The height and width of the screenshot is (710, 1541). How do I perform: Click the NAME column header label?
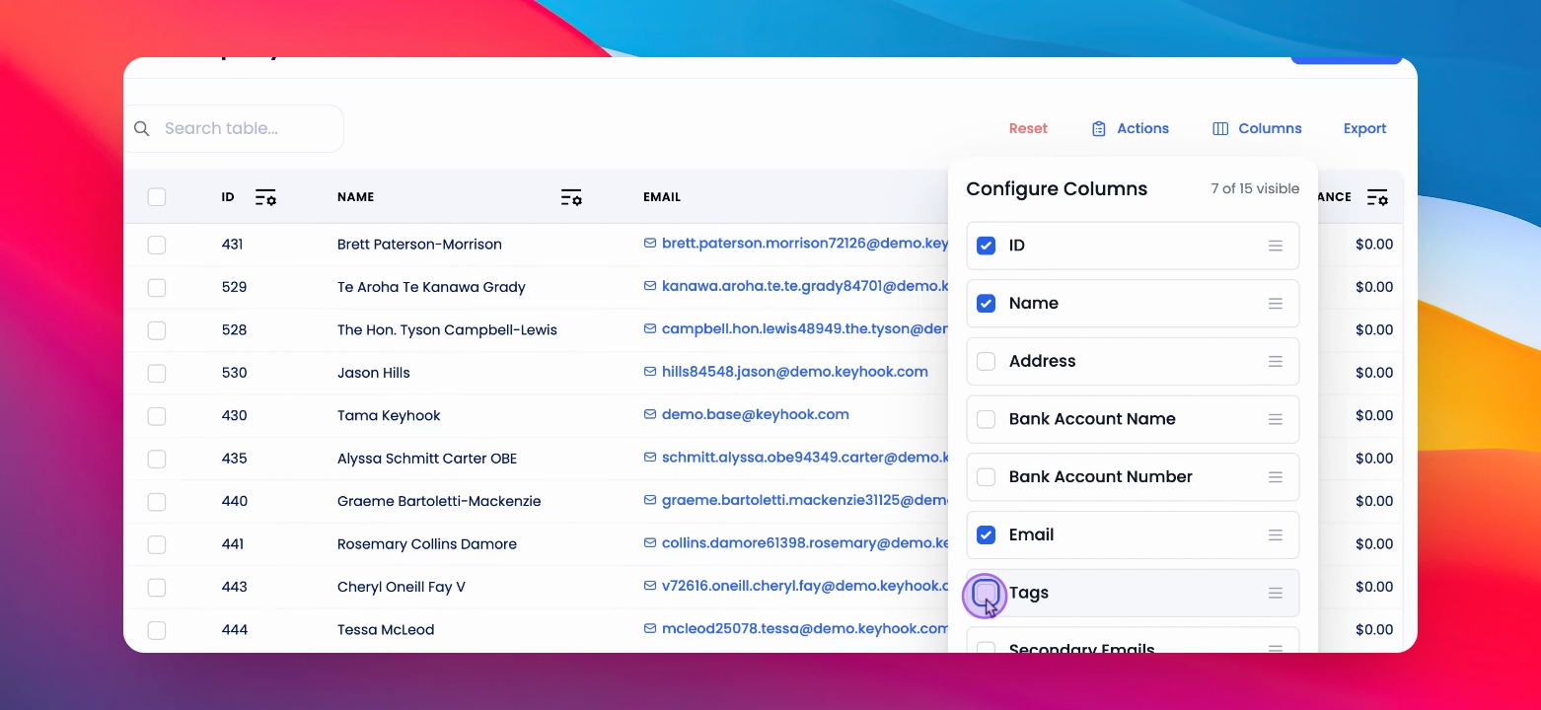pyautogui.click(x=355, y=197)
